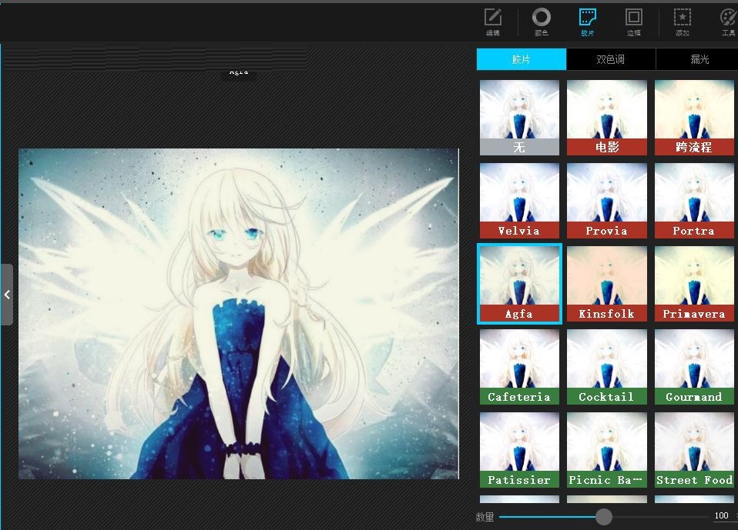The image size is (738, 530).
Task: Apply the Street Food filter preset
Action: point(694,450)
